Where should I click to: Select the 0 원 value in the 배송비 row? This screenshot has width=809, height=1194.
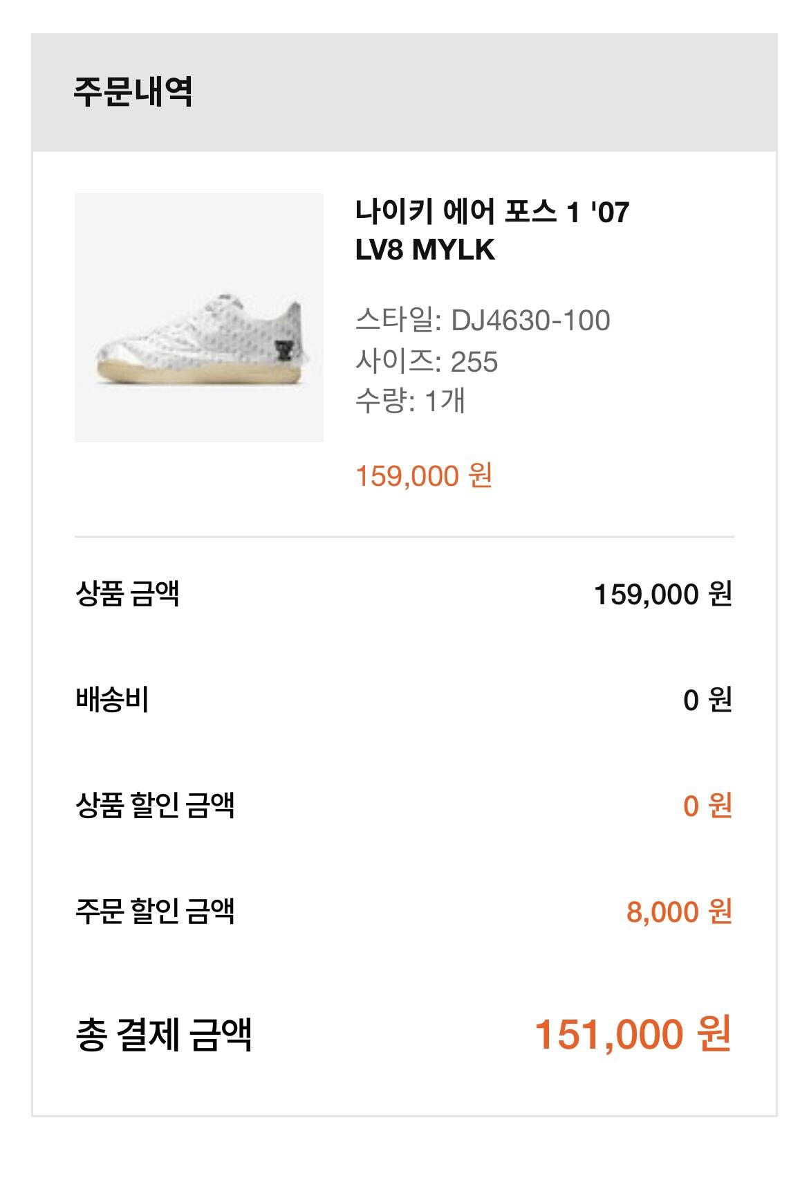pyautogui.click(x=707, y=700)
